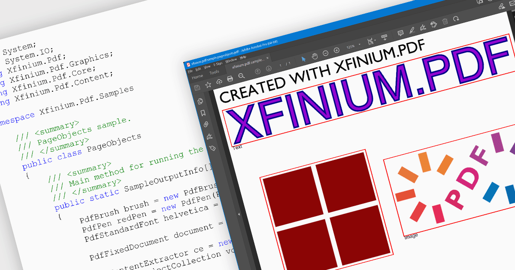Click the current page number field
The height and width of the screenshot is (270, 515).
281,65
